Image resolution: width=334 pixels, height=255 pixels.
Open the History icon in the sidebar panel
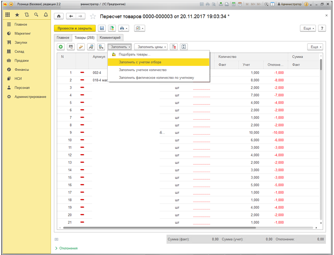click(x=26, y=15)
